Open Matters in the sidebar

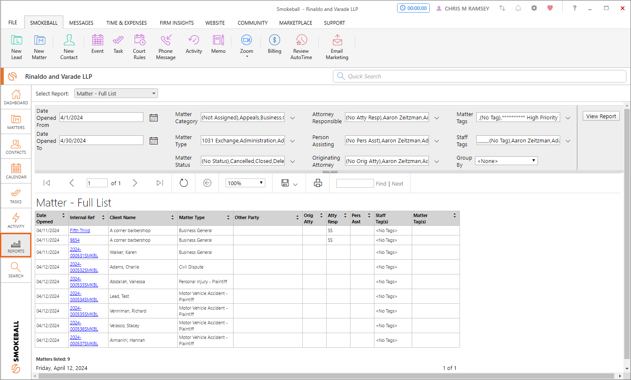click(16, 122)
